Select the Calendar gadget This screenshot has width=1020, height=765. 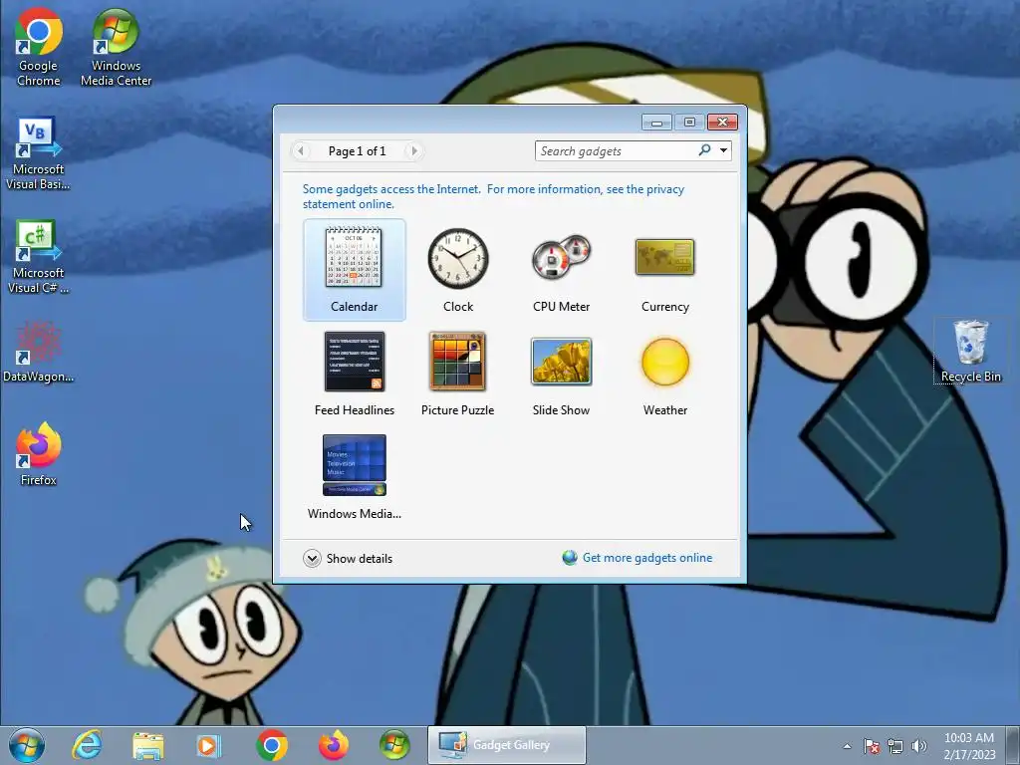[x=354, y=269]
